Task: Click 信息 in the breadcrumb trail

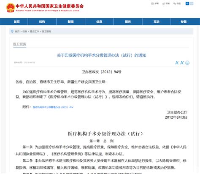Action: [x=25, y=31]
